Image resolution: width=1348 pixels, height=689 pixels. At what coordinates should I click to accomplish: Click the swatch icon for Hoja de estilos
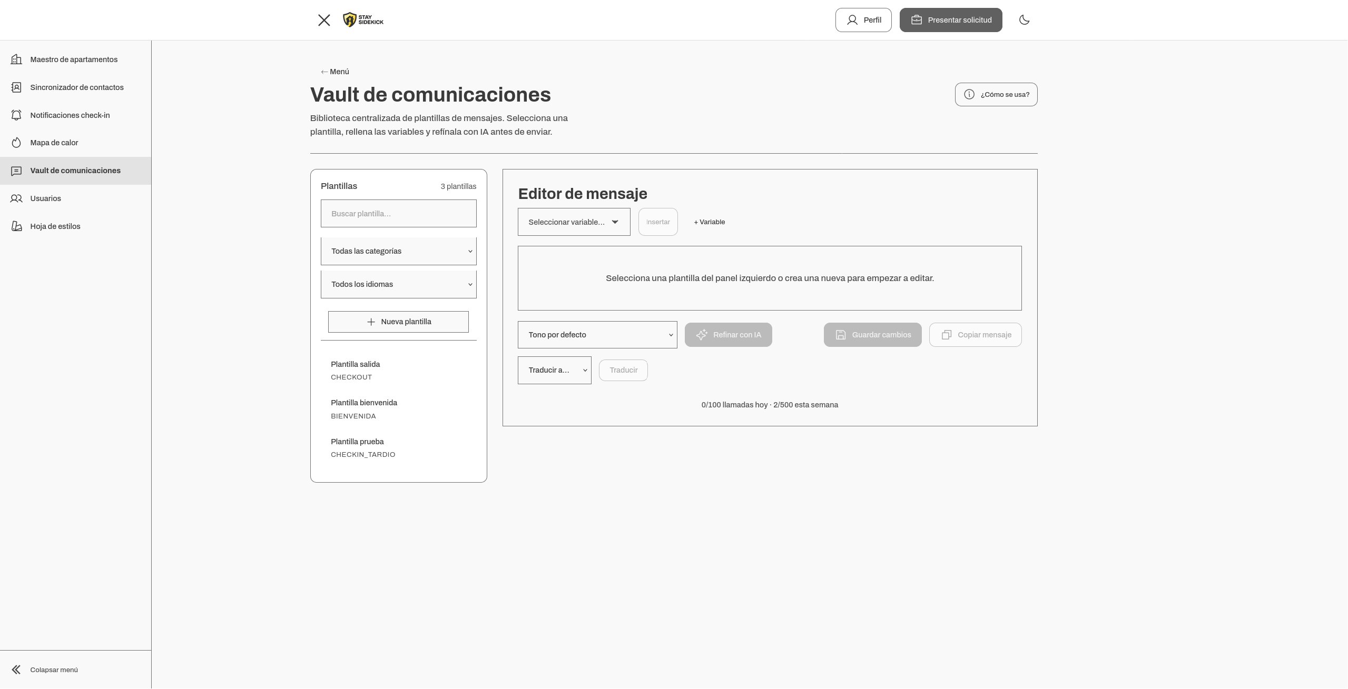click(16, 226)
